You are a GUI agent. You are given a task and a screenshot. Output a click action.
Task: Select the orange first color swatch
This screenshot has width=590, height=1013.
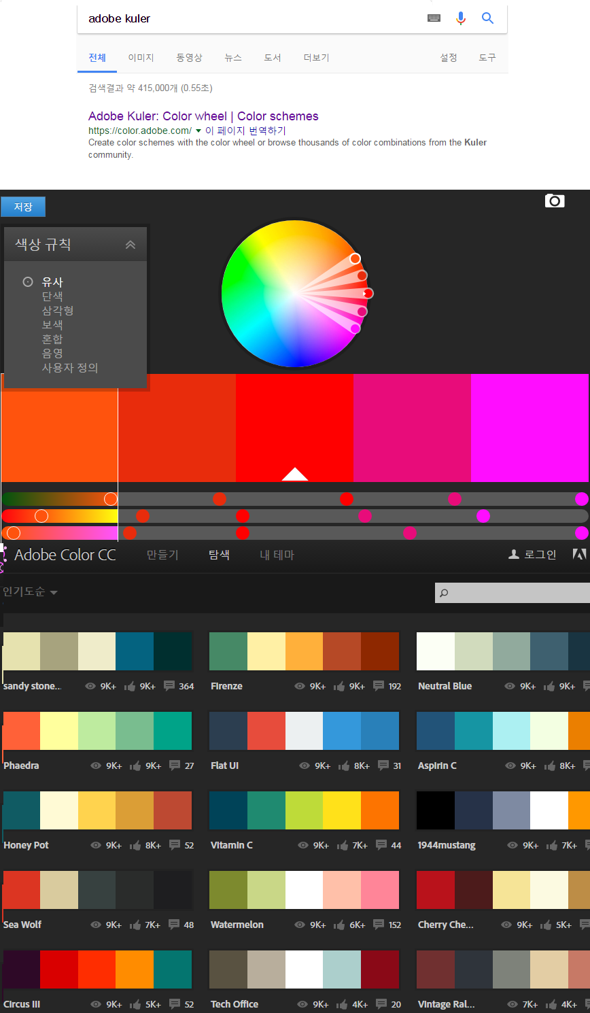coord(59,428)
